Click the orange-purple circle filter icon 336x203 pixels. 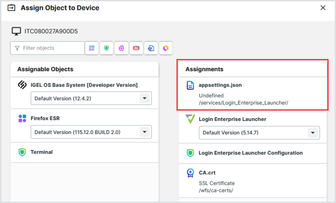tap(166, 48)
